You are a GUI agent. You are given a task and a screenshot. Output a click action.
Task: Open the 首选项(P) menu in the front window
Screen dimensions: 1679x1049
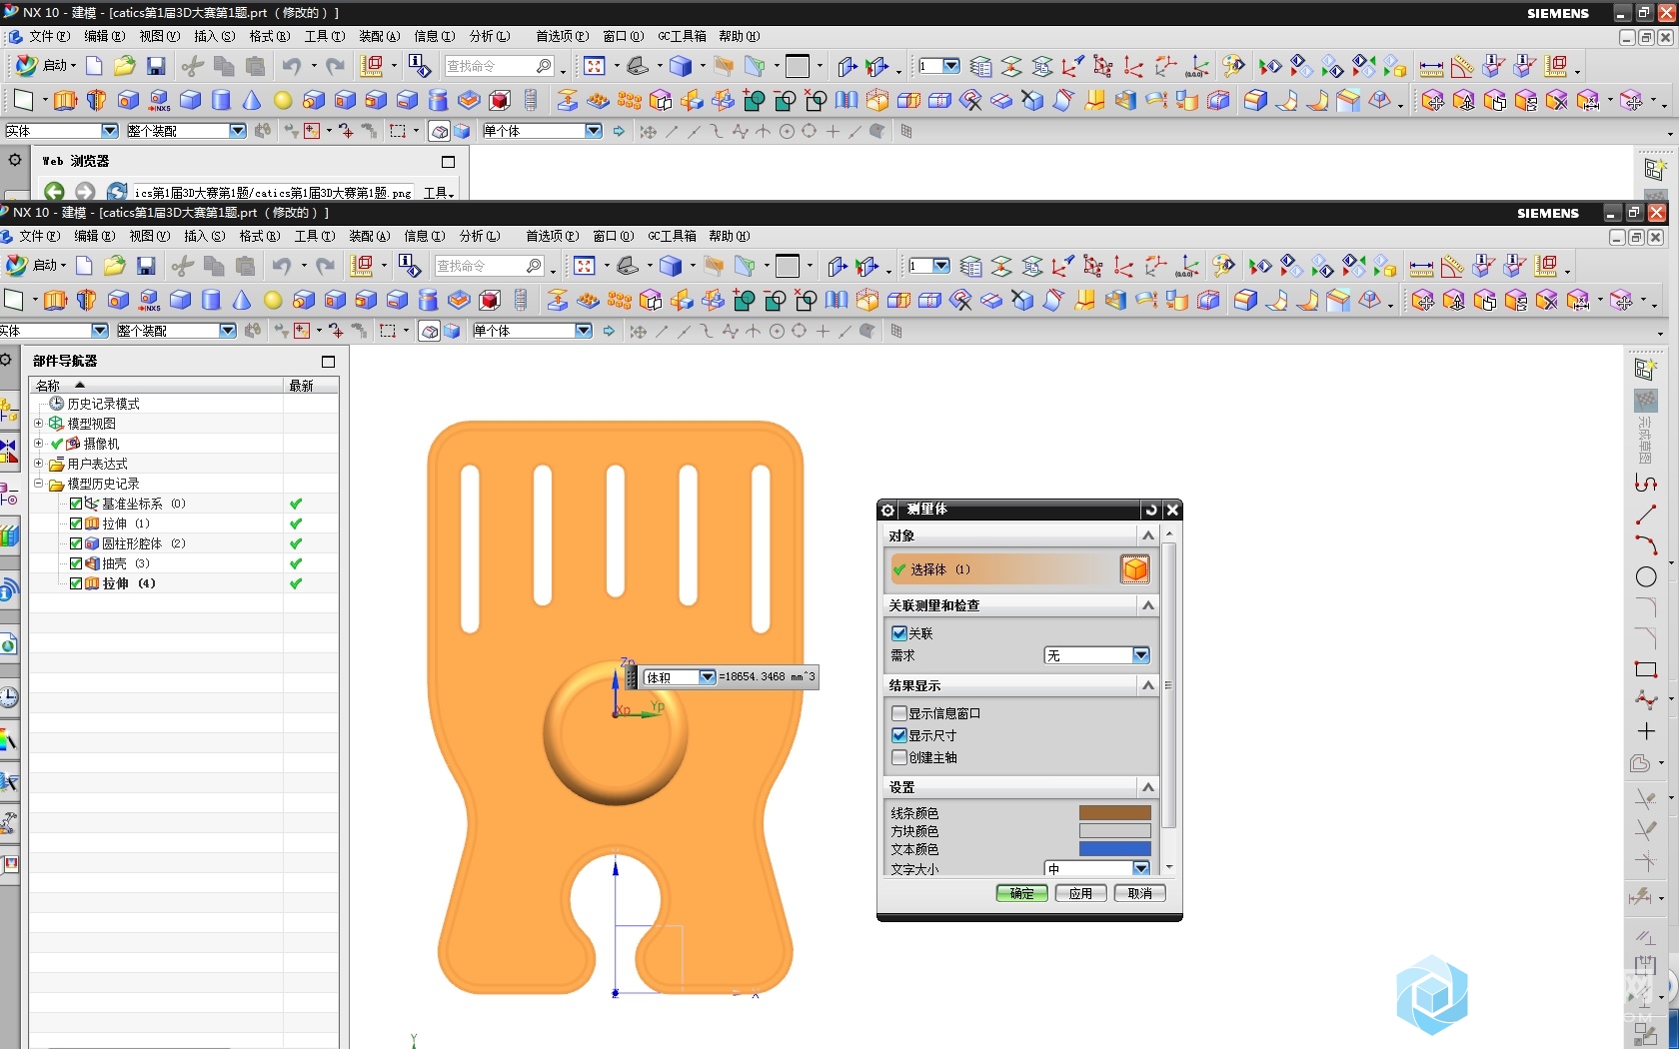[x=552, y=236]
